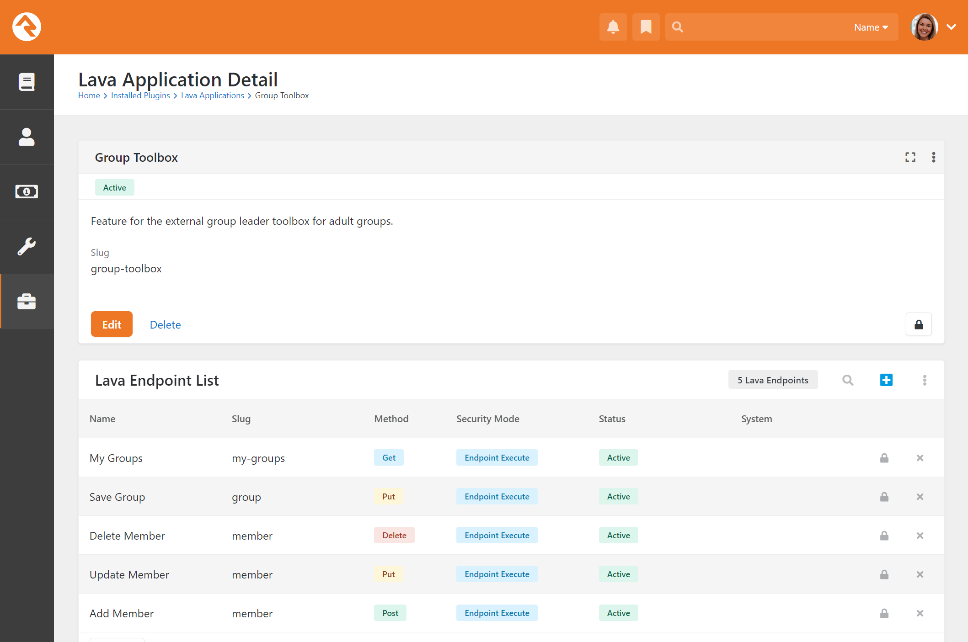Open security for Save Group endpoint
The height and width of the screenshot is (642, 968).
point(884,497)
